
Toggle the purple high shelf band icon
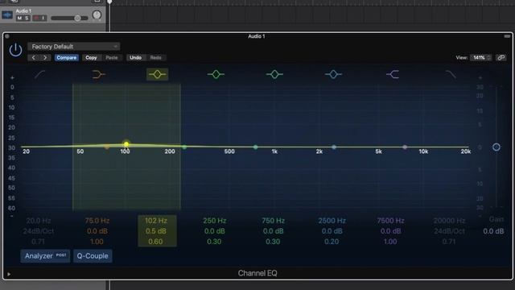[393, 75]
